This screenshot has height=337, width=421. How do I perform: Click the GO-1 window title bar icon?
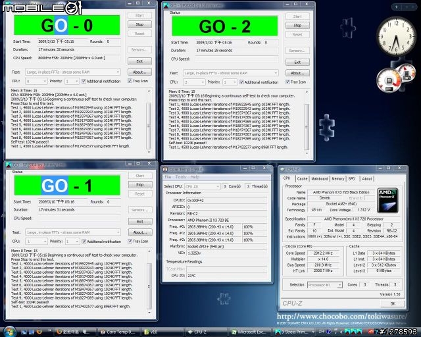(x=9, y=165)
